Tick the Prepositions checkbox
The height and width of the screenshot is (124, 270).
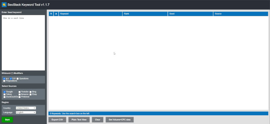4,81
